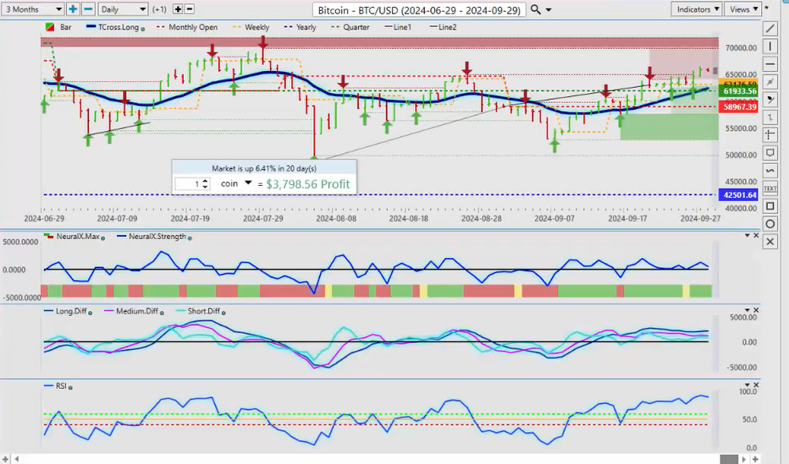This screenshot has width=789, height=464.
Task: Click the RSI legend label
Action: click(x=61, y=385)
